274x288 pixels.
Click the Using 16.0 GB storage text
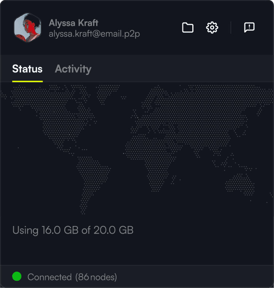(x=73, y=230)
